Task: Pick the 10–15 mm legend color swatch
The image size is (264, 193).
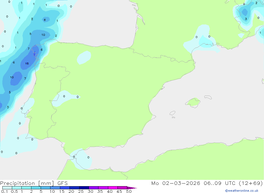Action: click(x=55, y=188)
